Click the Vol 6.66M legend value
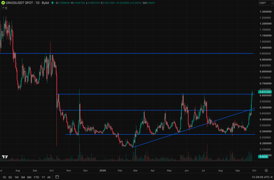The image size is (274, 180). pos(148,3)
